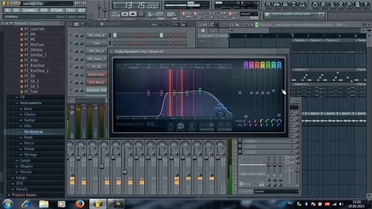Click the Boost Bass channel button

pos(96,74)
